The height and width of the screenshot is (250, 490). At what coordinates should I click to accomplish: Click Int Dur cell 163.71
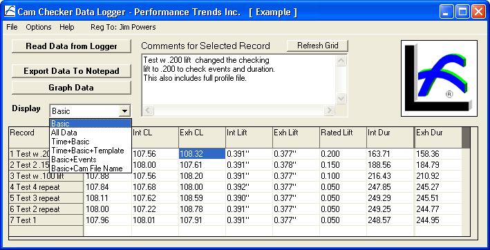pyautogui.click(x=390, y=153)
